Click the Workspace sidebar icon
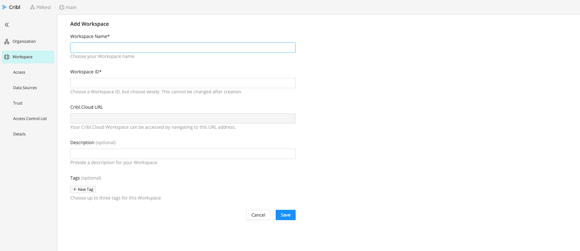 7,57
